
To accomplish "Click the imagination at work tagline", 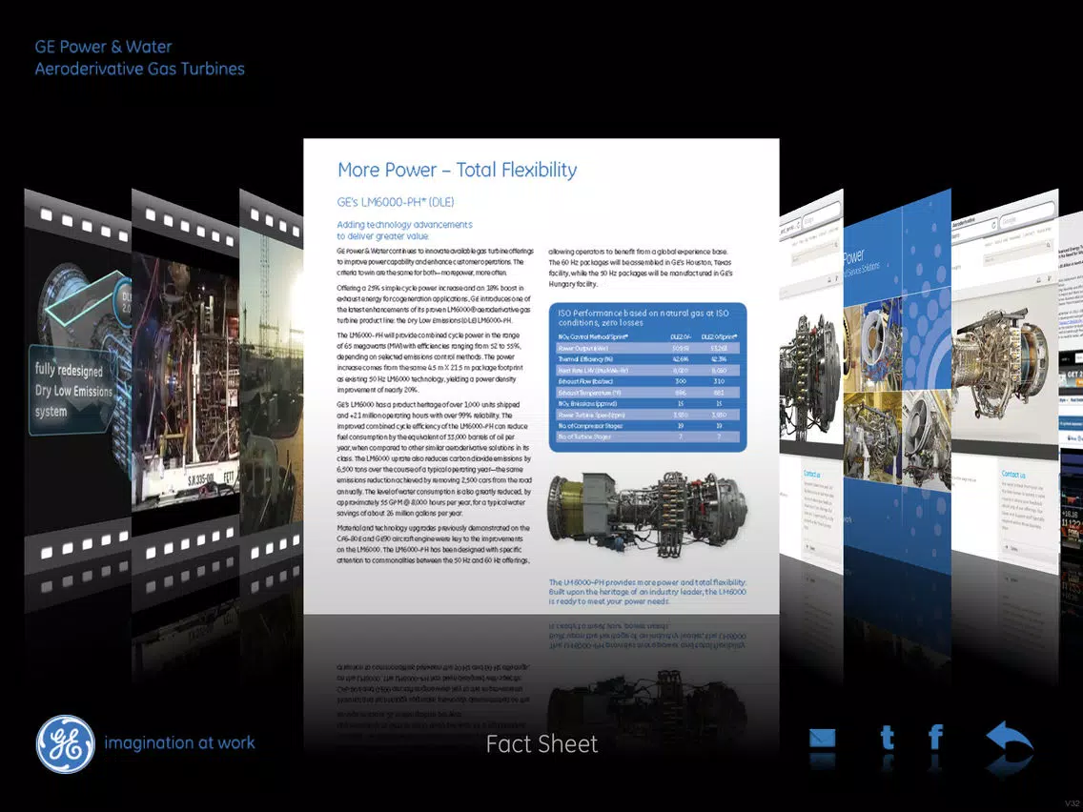I will (x=179, y=743).
